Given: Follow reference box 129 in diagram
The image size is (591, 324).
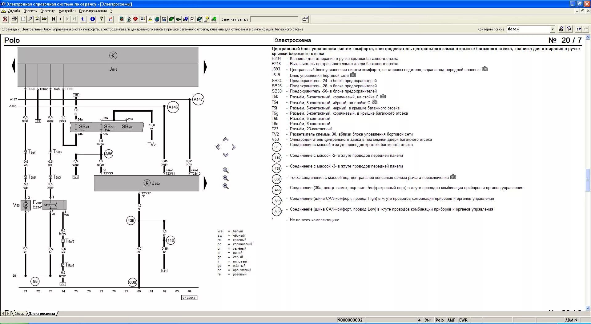Looking at the screenshot, I should pyautogui.click(x=76, y=177).
